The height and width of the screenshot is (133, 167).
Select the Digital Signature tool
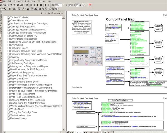(x=36, y=9)
